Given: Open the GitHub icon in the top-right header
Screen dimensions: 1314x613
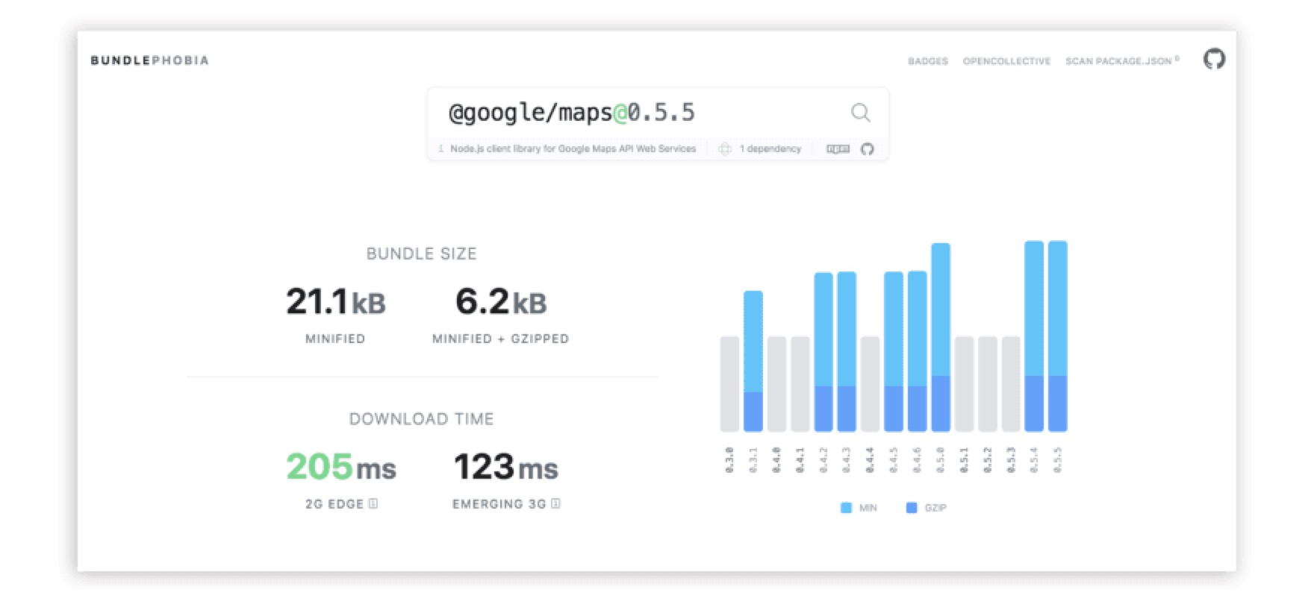Looking at the screenshot, I should [x=1214, y=59].
